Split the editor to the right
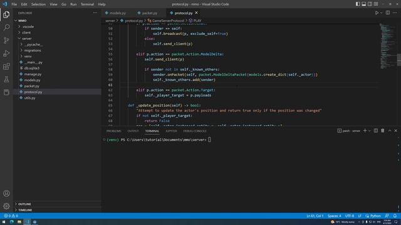This screenshot has height=225, width=401. 388,12
